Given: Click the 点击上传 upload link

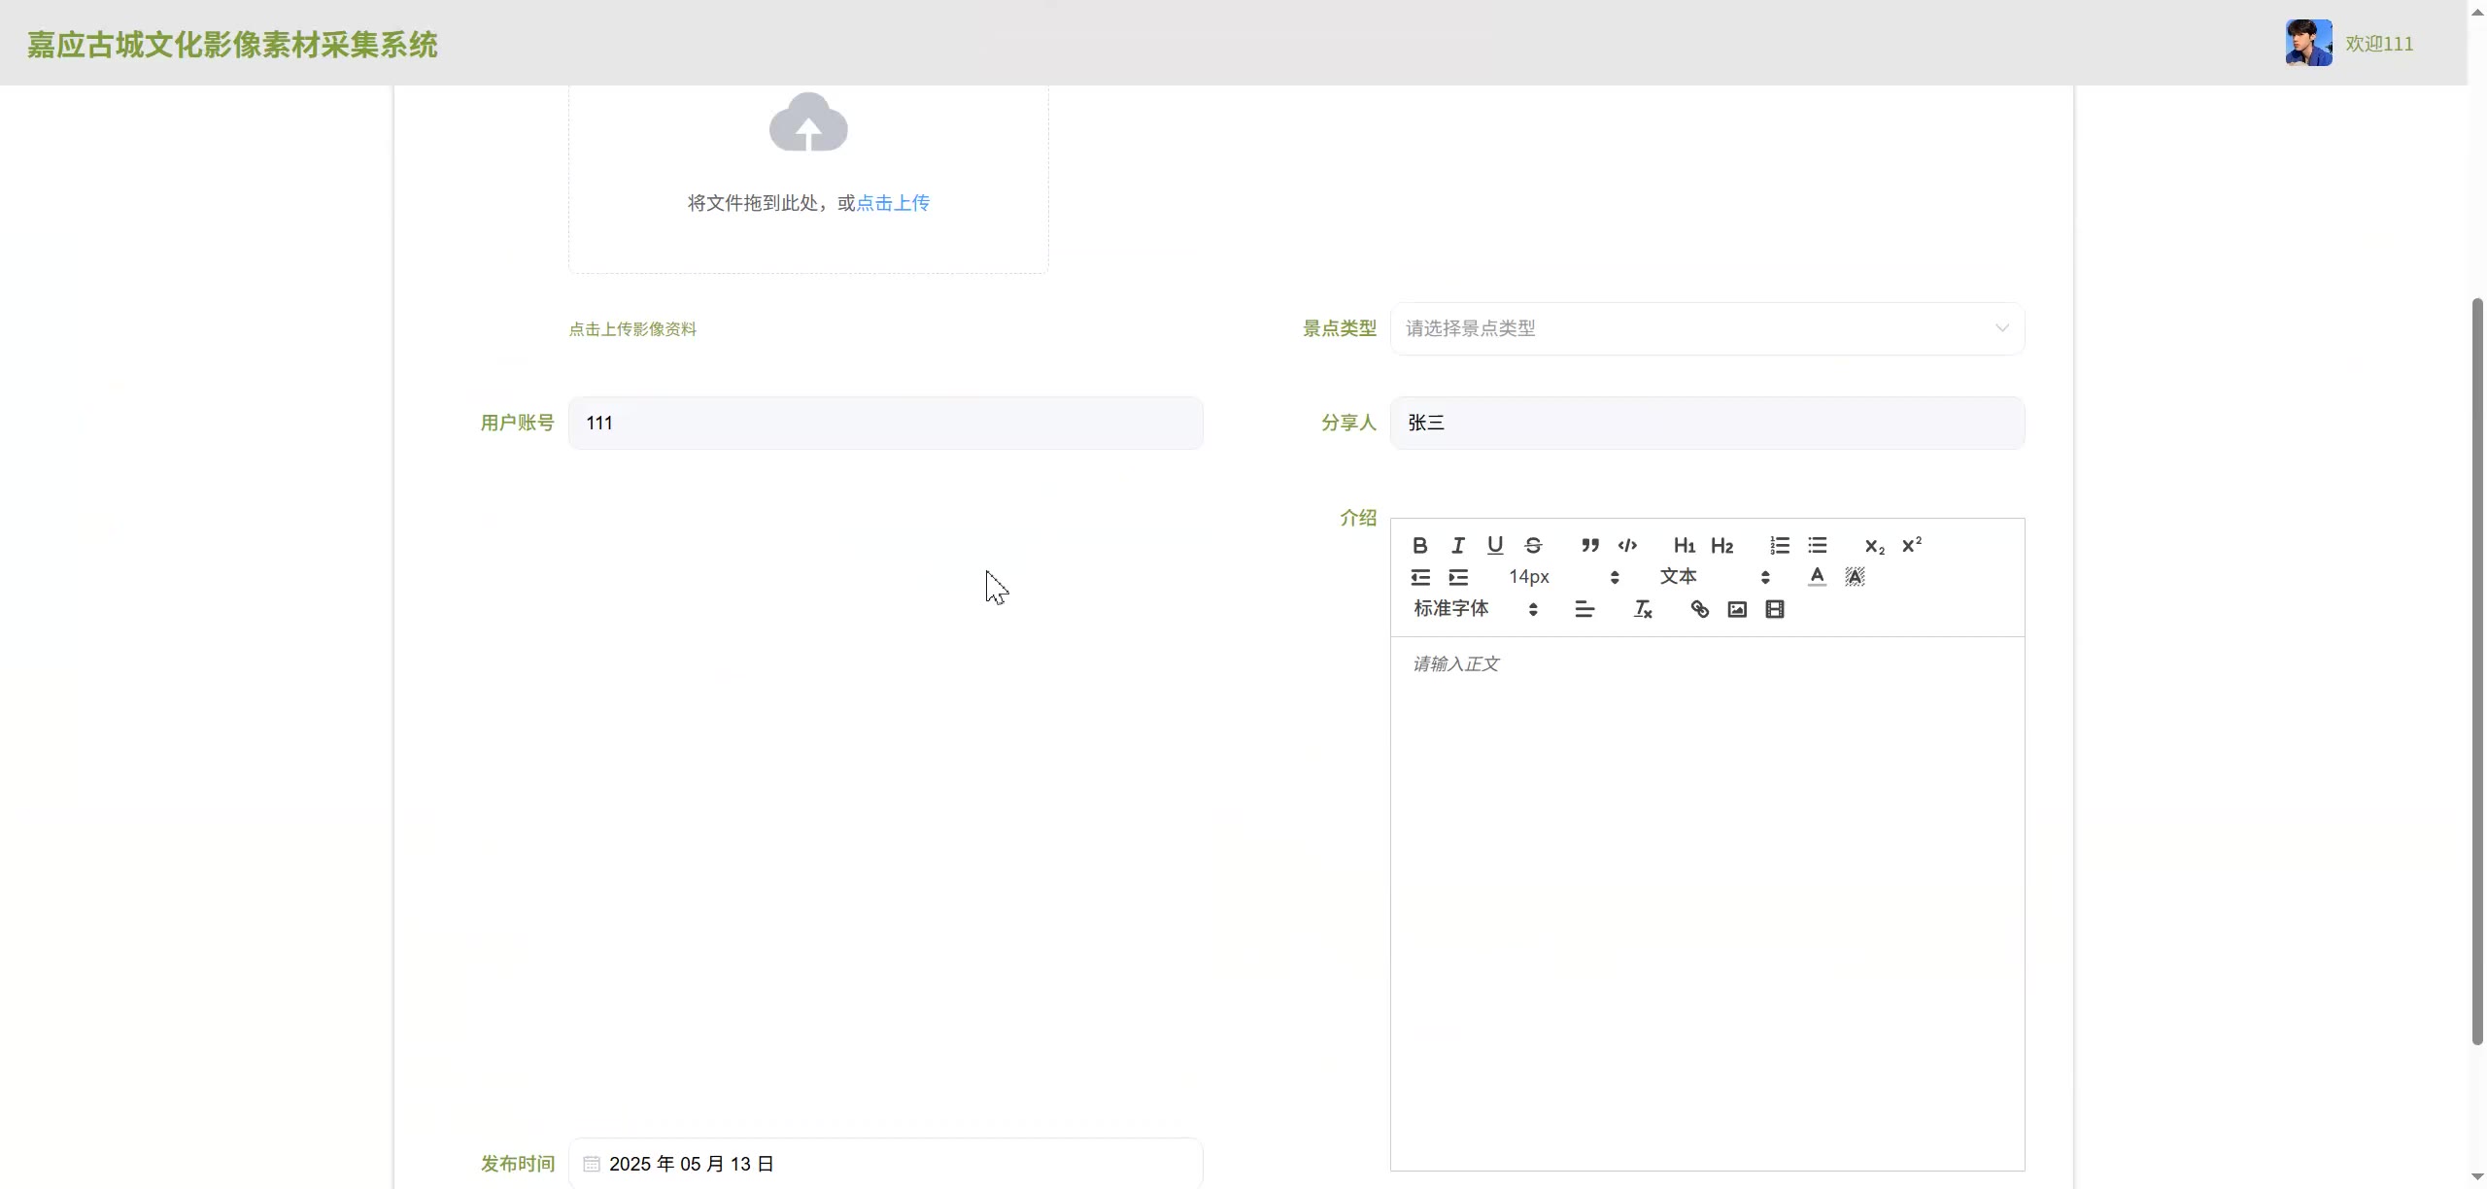Looking at the screenshot, I should tap(893, 203).
